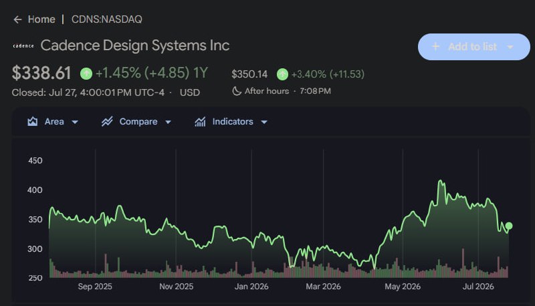Expand the Compare dropdown arrow

click(x=168, y=122)
